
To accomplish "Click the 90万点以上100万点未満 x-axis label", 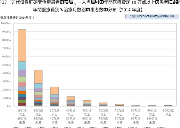I will (152, 117).
